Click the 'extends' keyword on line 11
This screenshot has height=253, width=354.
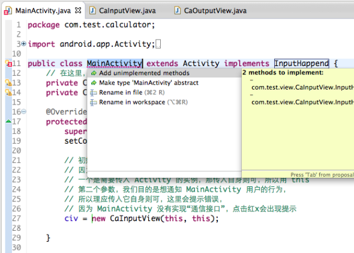click(163, 64)
